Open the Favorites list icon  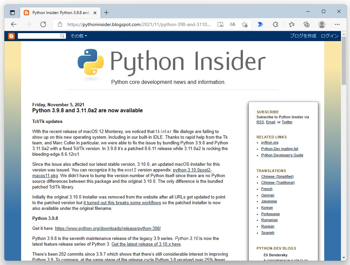tap(291, 24)
